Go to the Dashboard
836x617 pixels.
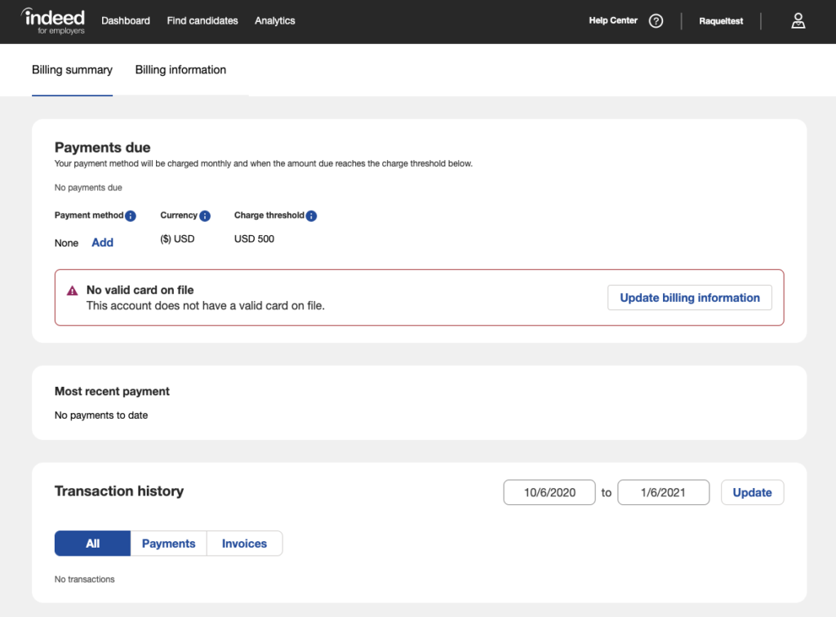click(125, 20)
